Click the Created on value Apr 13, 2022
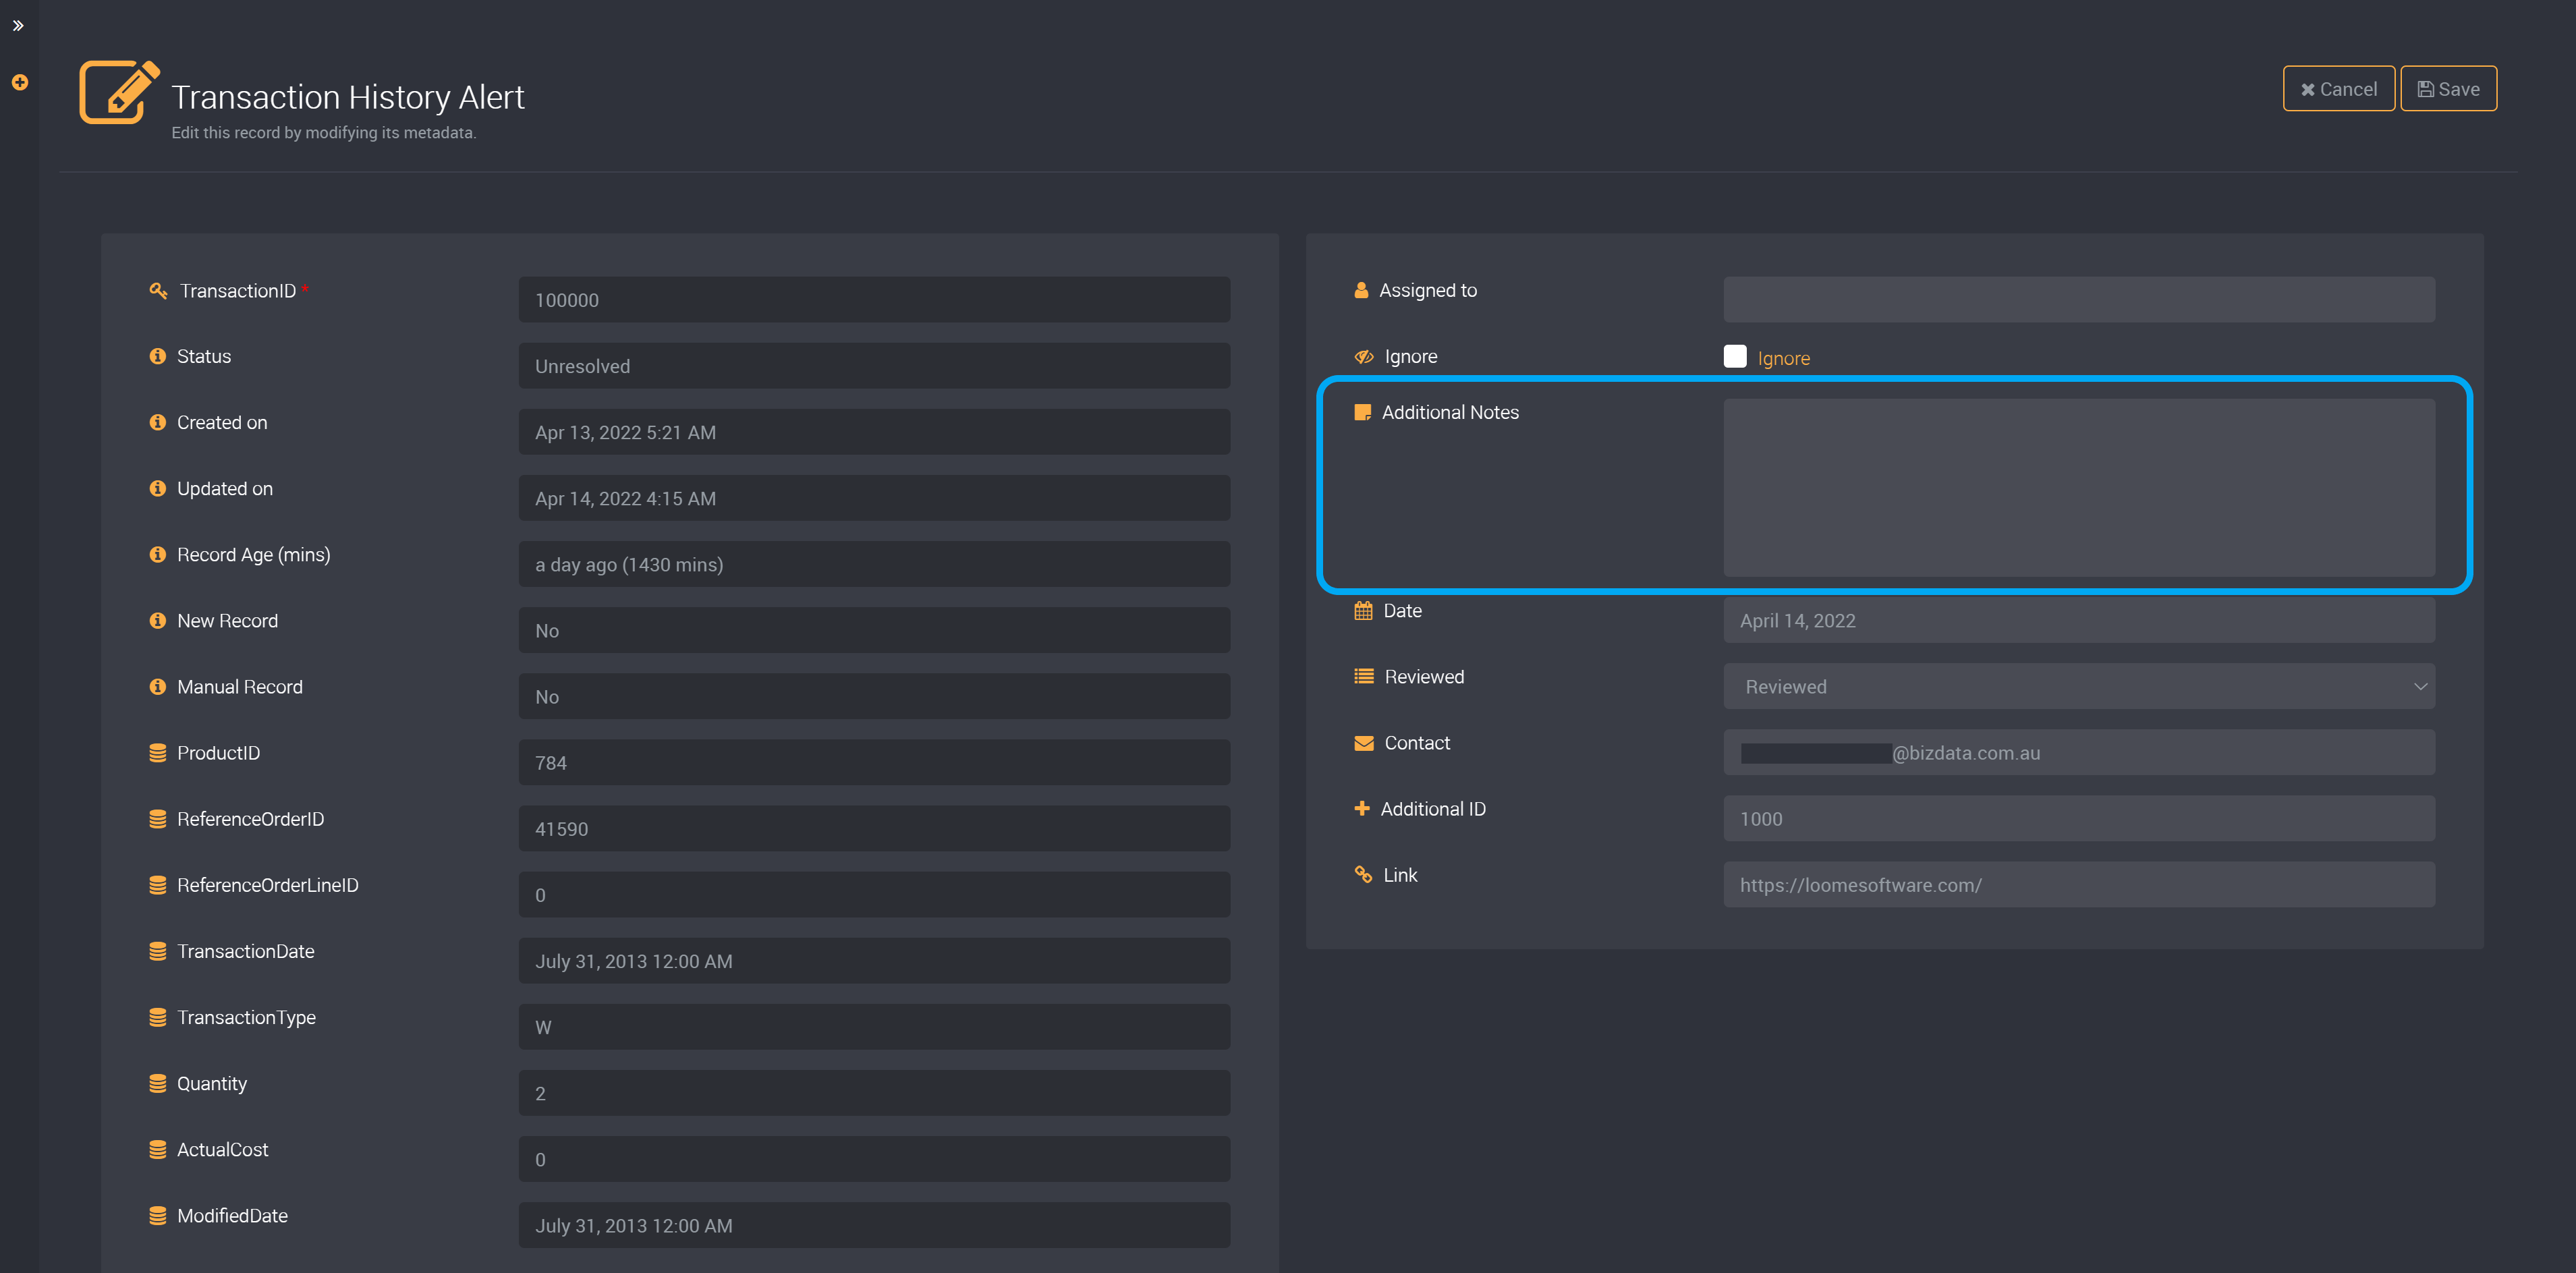The image size is (2576, 1273). [874, 431]
